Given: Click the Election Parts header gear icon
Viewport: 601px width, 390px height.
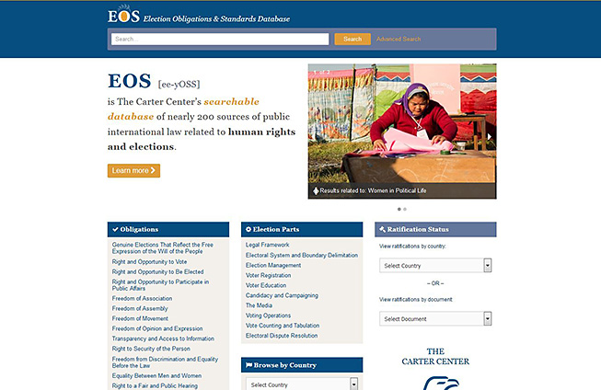Looking at the screenshot, I should [248, 229].
